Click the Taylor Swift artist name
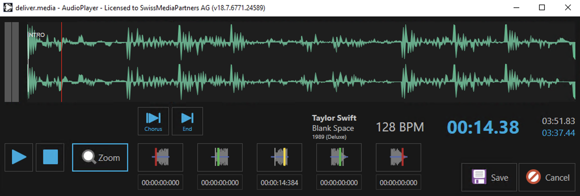Image resolution: width=580 pixels, height=196 pixels. (x=334, y=118)
